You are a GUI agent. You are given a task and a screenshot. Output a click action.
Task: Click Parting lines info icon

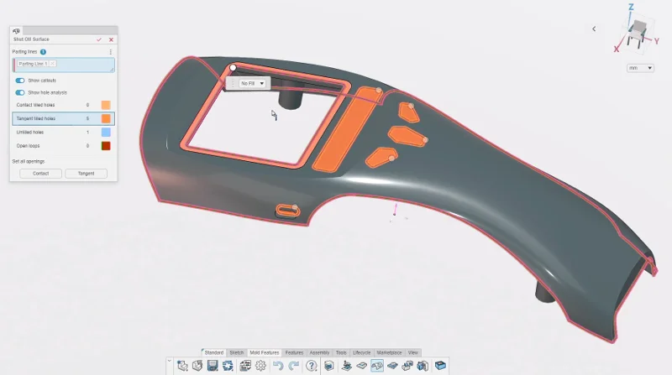43,52
